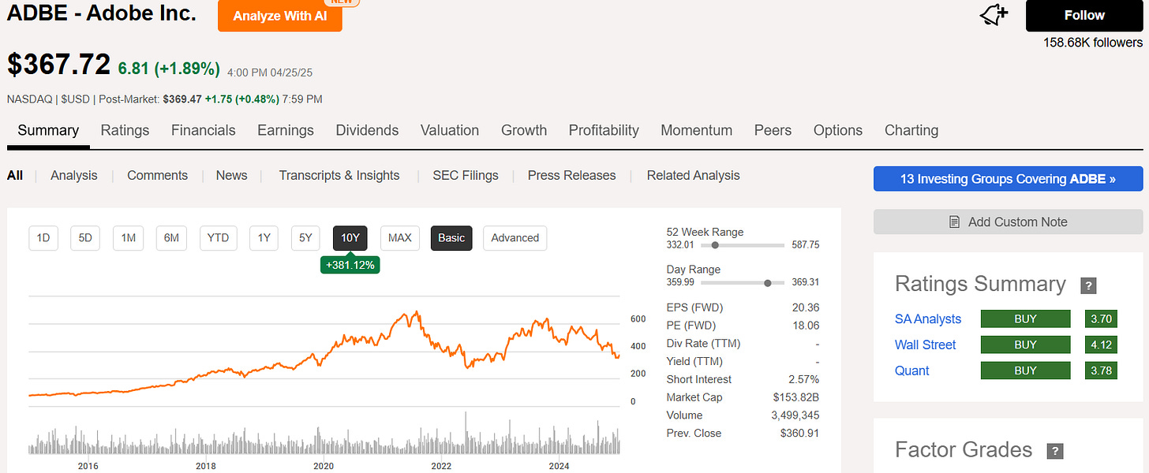Show Related Analysis content
The height and width of the screenshot is (473, 1149).
coord(694,175)
